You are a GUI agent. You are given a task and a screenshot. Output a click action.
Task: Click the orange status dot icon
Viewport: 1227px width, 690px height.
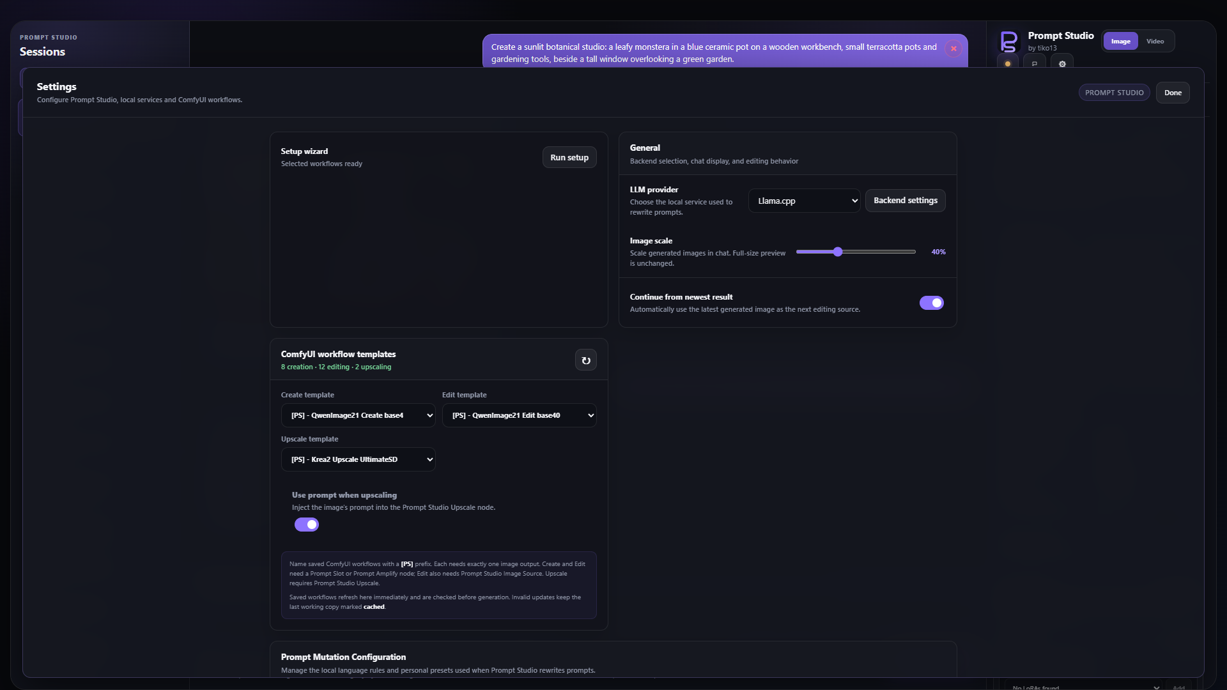pyautogui.click(x=1008, y=63)
